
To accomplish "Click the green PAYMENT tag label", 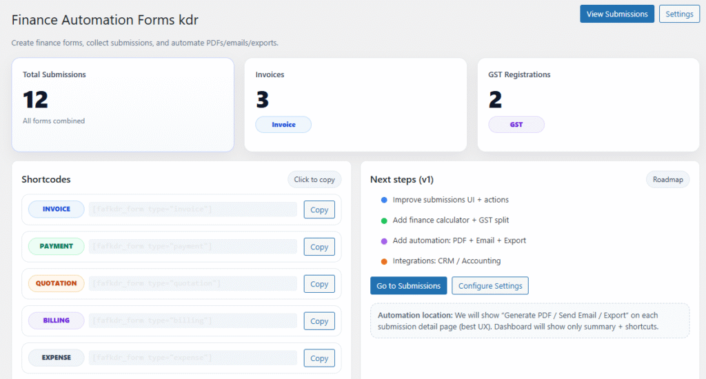I will pos(57,246).
